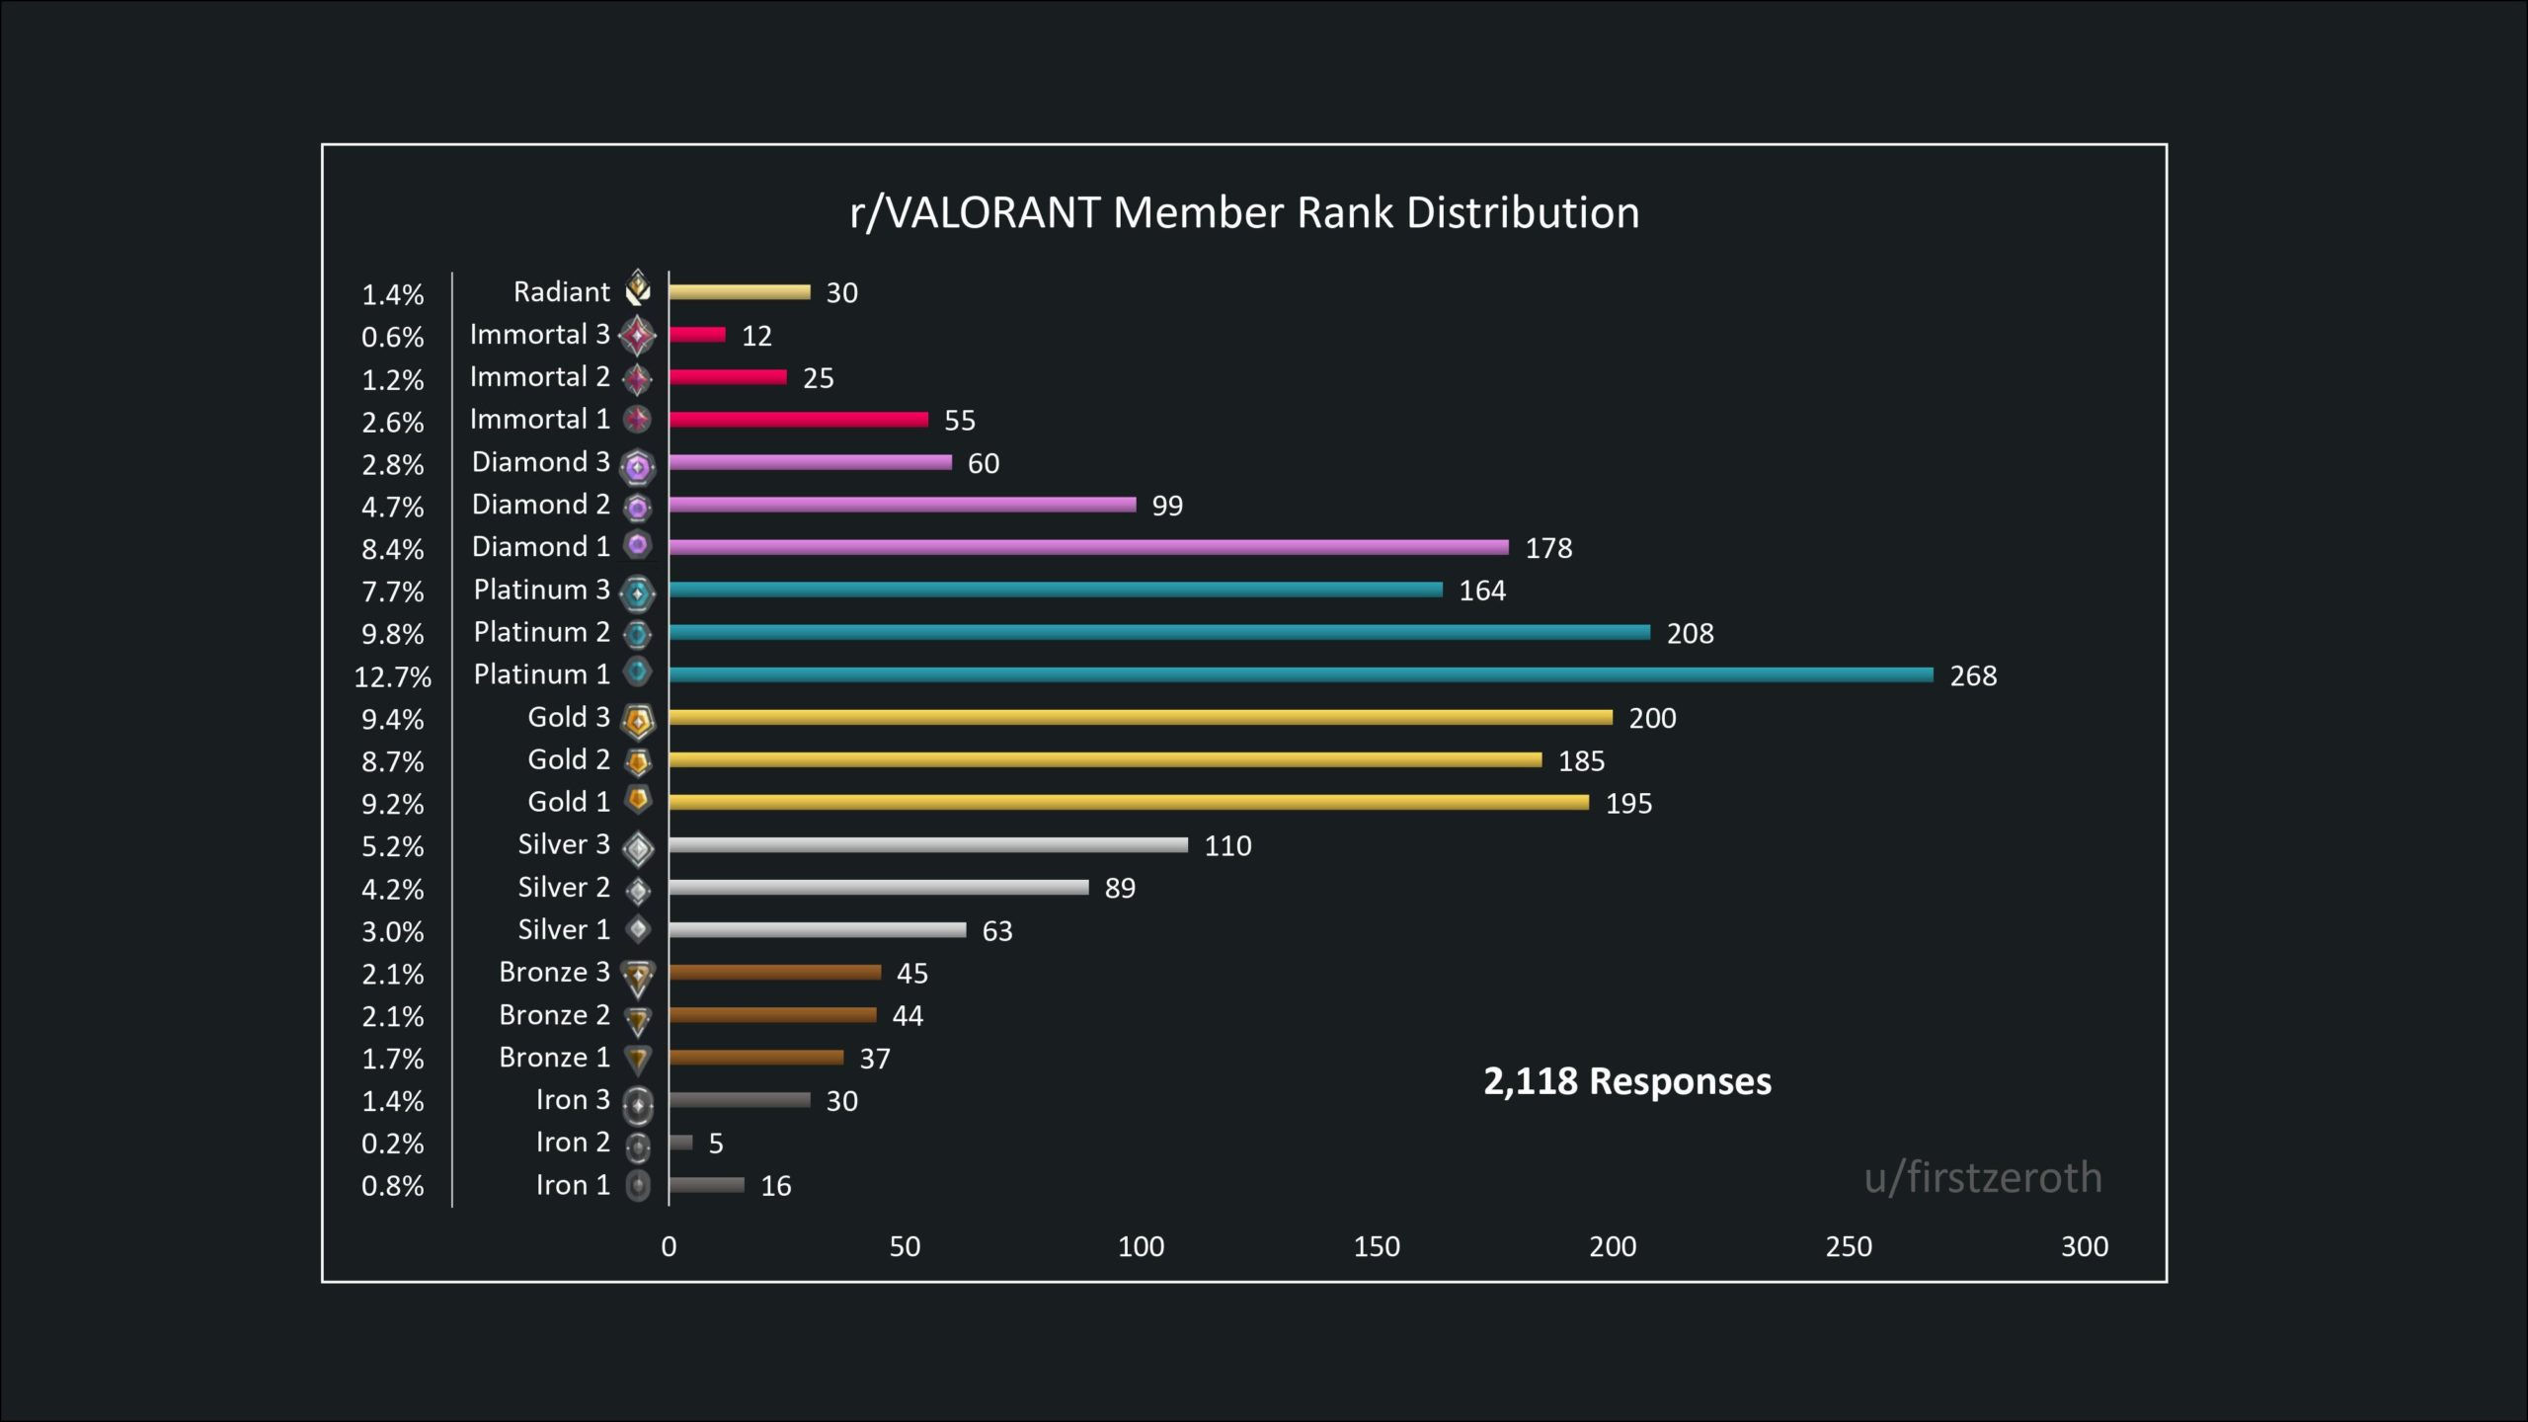Click the data value '185'

1581,761
